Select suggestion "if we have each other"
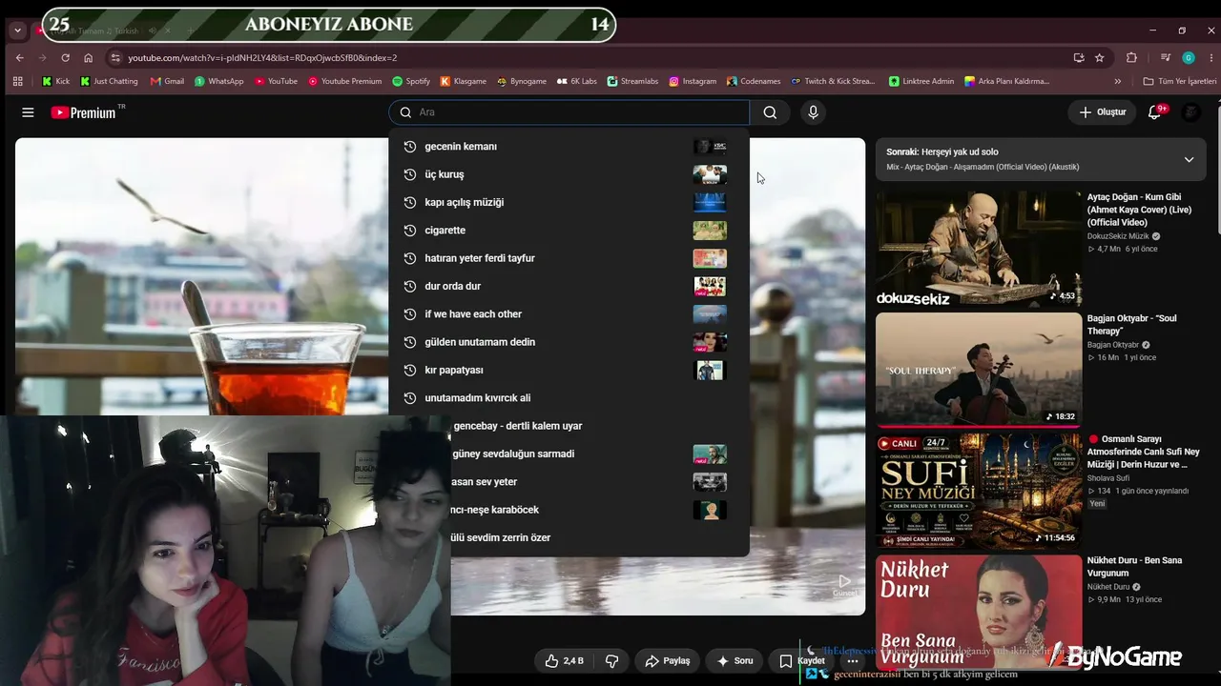 point(569,314)
